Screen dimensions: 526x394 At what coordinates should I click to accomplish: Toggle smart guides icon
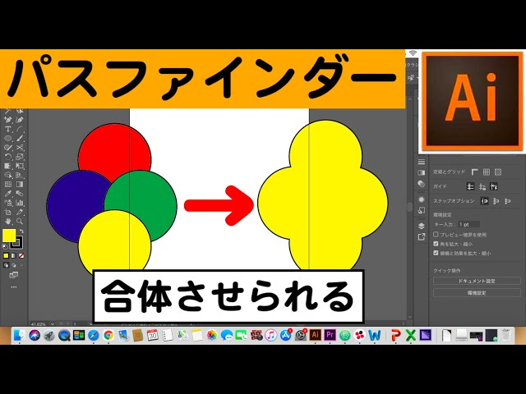493,186
